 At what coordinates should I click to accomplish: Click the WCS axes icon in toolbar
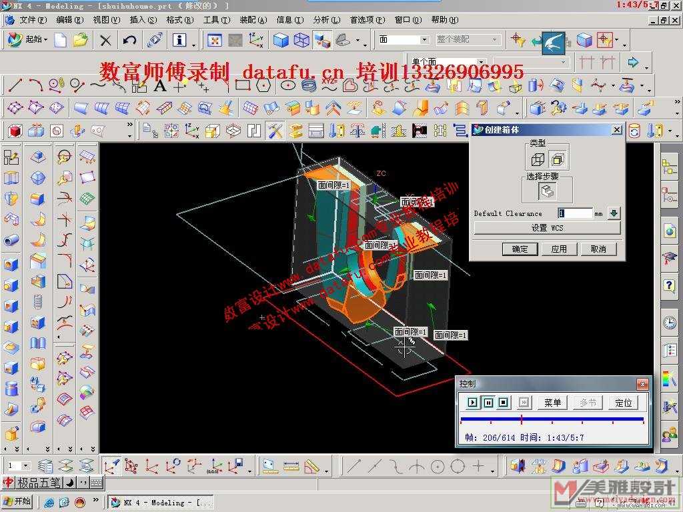(192, 131)
